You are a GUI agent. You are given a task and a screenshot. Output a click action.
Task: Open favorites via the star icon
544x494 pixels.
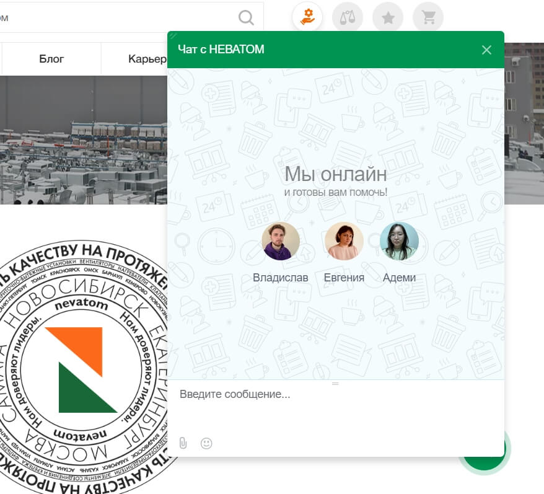pyautogui.click(x=388, y=18)
